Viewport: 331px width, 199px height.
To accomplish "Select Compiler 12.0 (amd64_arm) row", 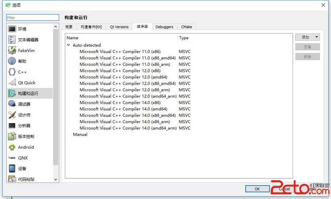I will point(179,96).
